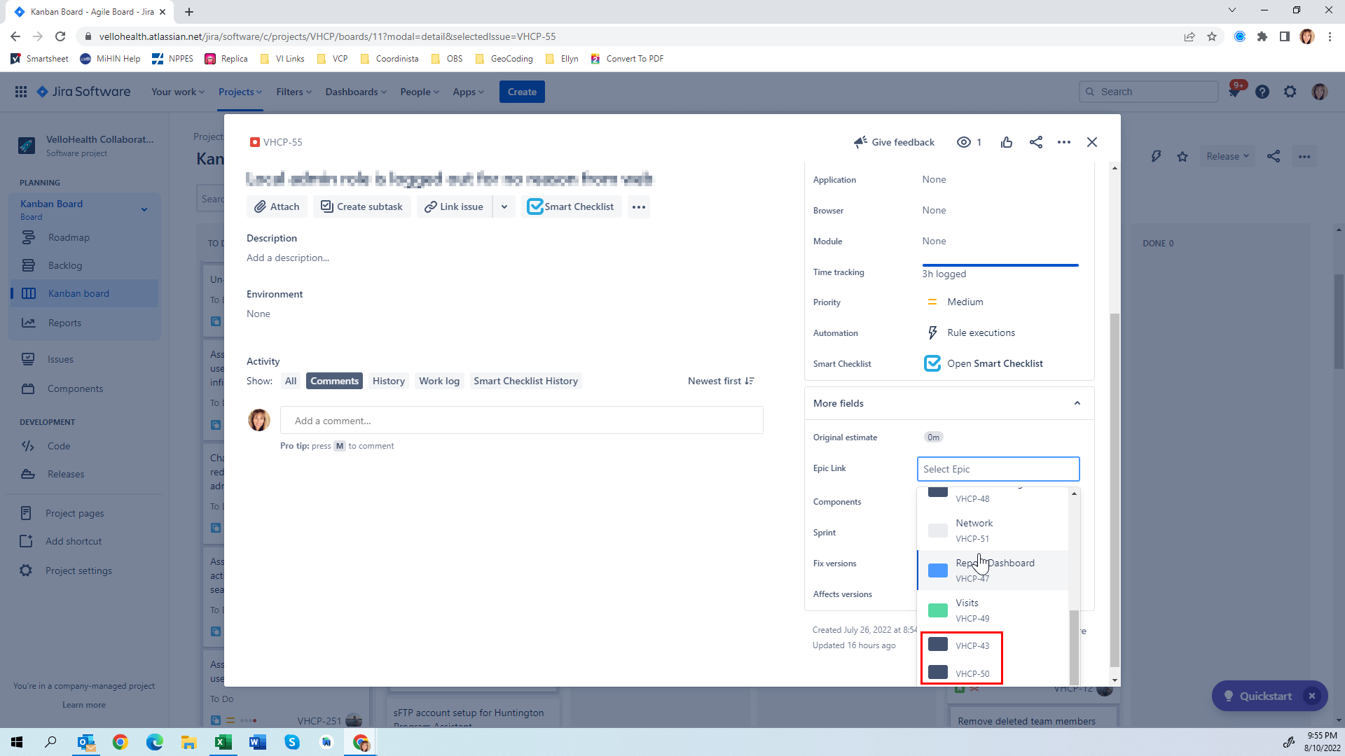
Task: Switch to the History activity tab
Action: [x=389, y=381]
